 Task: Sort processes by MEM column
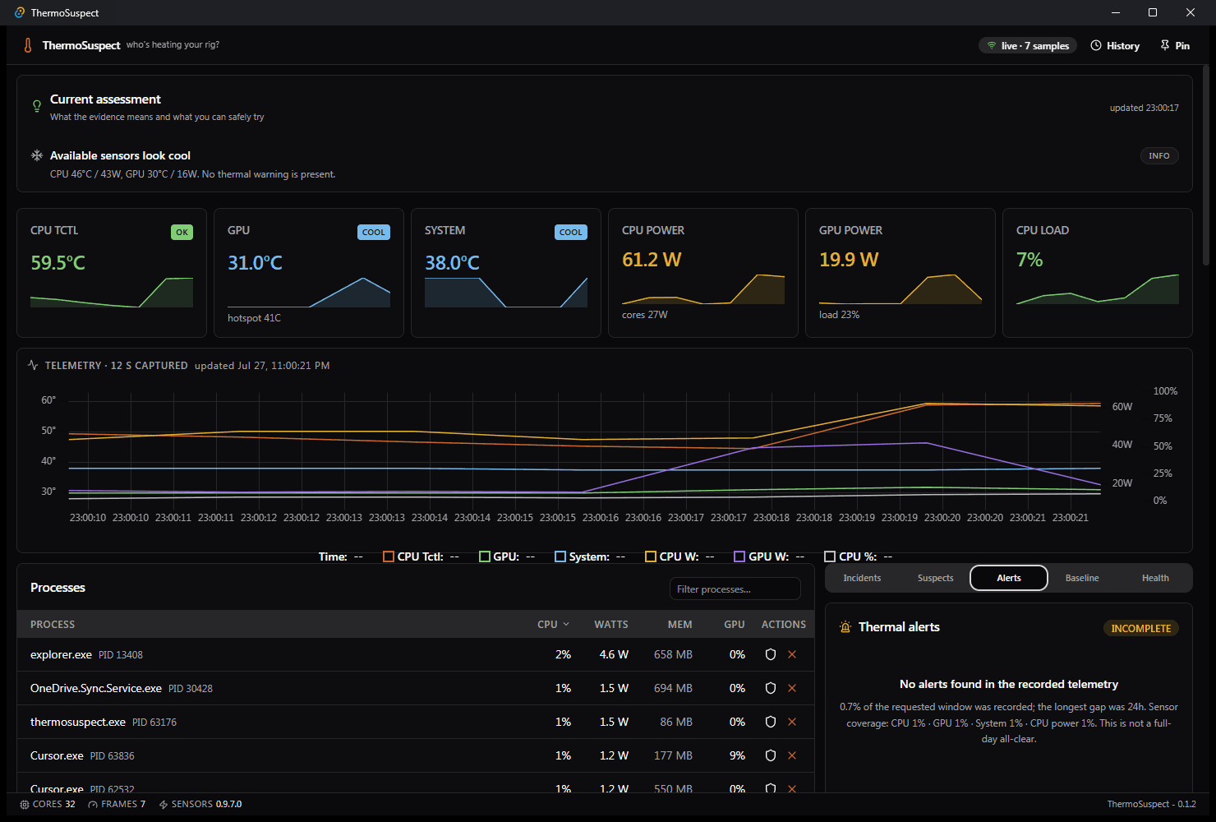tap(679, 625)
